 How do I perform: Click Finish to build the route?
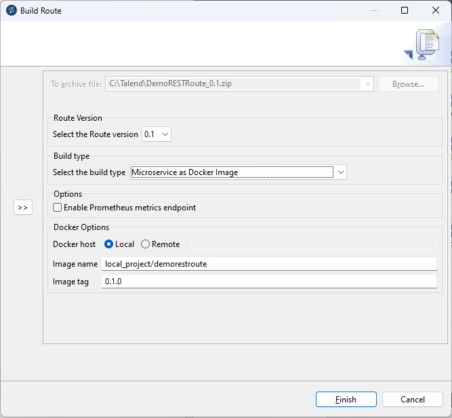point(346,400)
